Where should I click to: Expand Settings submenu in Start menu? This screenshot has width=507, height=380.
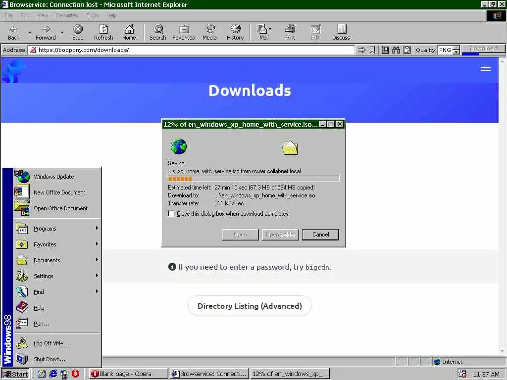click(57, 276)
